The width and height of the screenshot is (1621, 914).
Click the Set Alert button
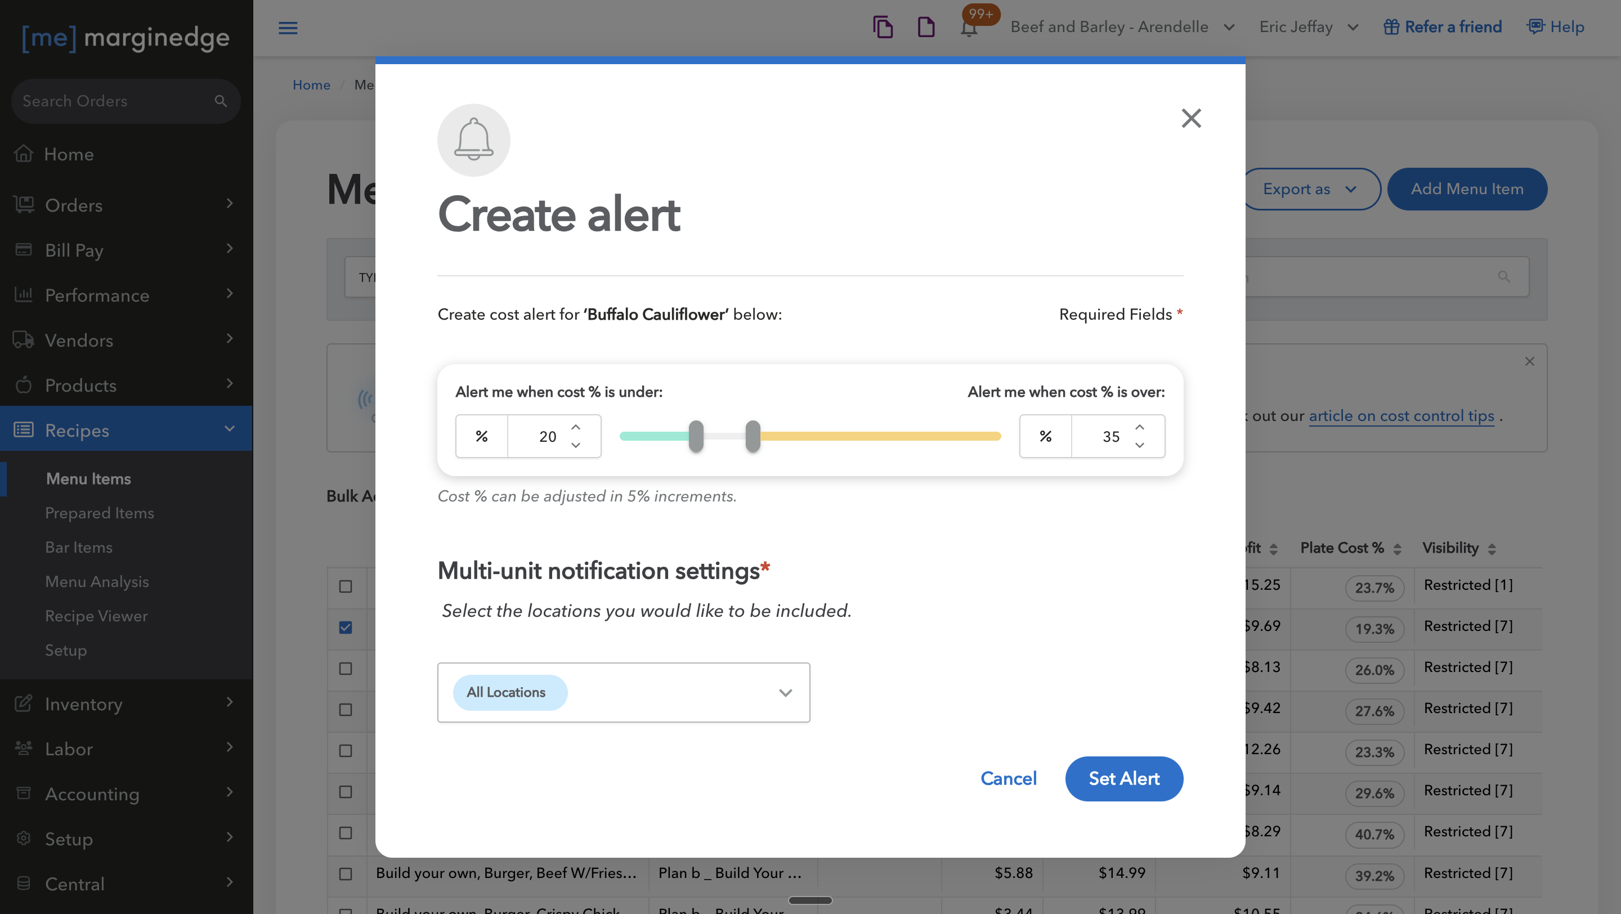tap(1123, 778)
